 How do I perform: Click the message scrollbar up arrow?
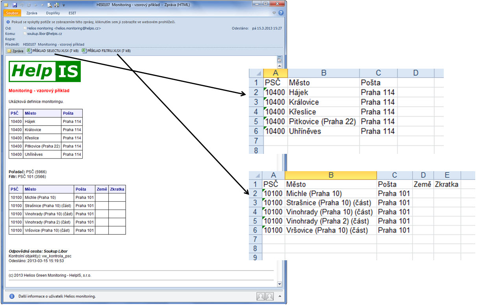click(x=280, y=66)
